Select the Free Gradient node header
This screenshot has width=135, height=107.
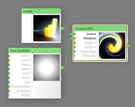35,51
